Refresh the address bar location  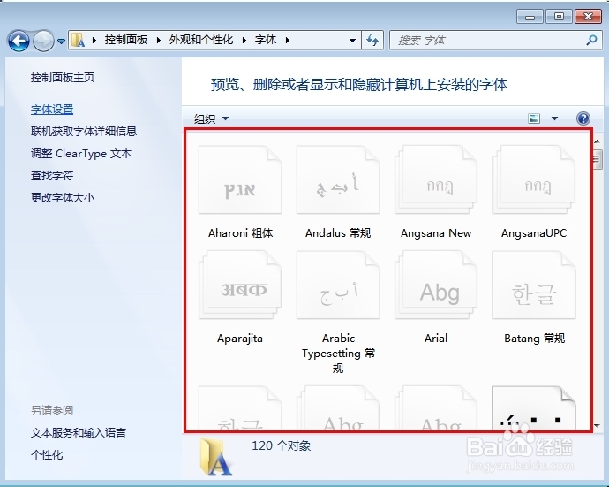(372, 41)
